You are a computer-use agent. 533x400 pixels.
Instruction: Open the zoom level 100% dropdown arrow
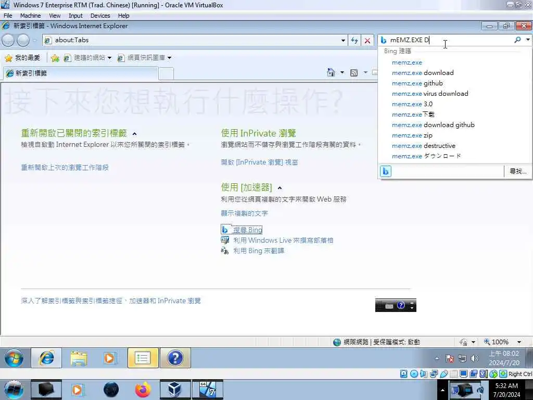coord(519,342)
